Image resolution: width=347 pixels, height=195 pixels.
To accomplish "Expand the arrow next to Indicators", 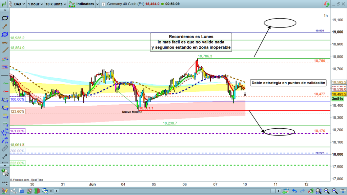I will (98, 4).
